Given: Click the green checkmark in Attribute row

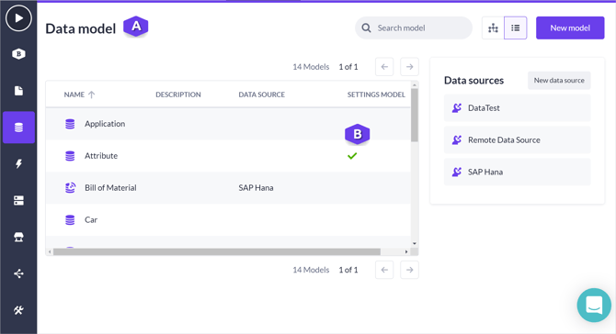Looking at the screenshot, I should pos(352,156).
